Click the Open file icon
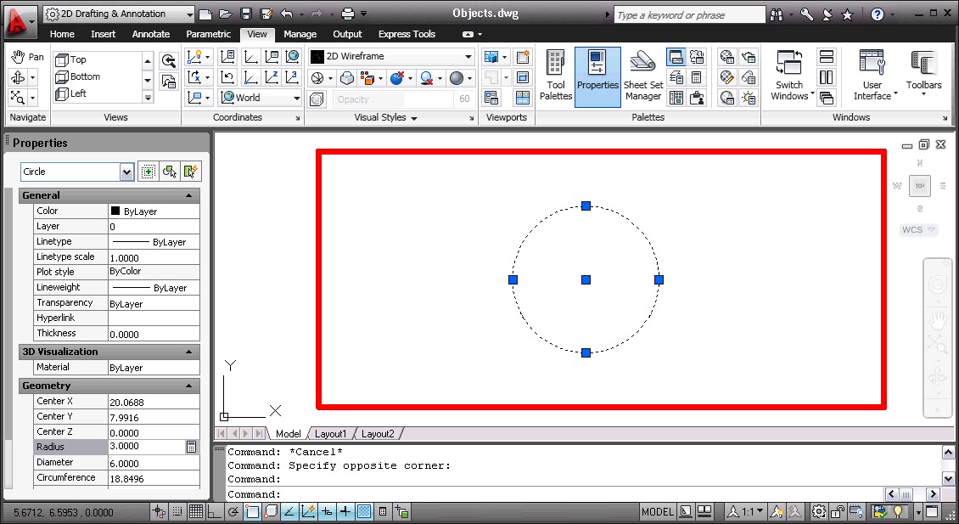The height and width of the screenshot is (524, 959). pos(226,14)
